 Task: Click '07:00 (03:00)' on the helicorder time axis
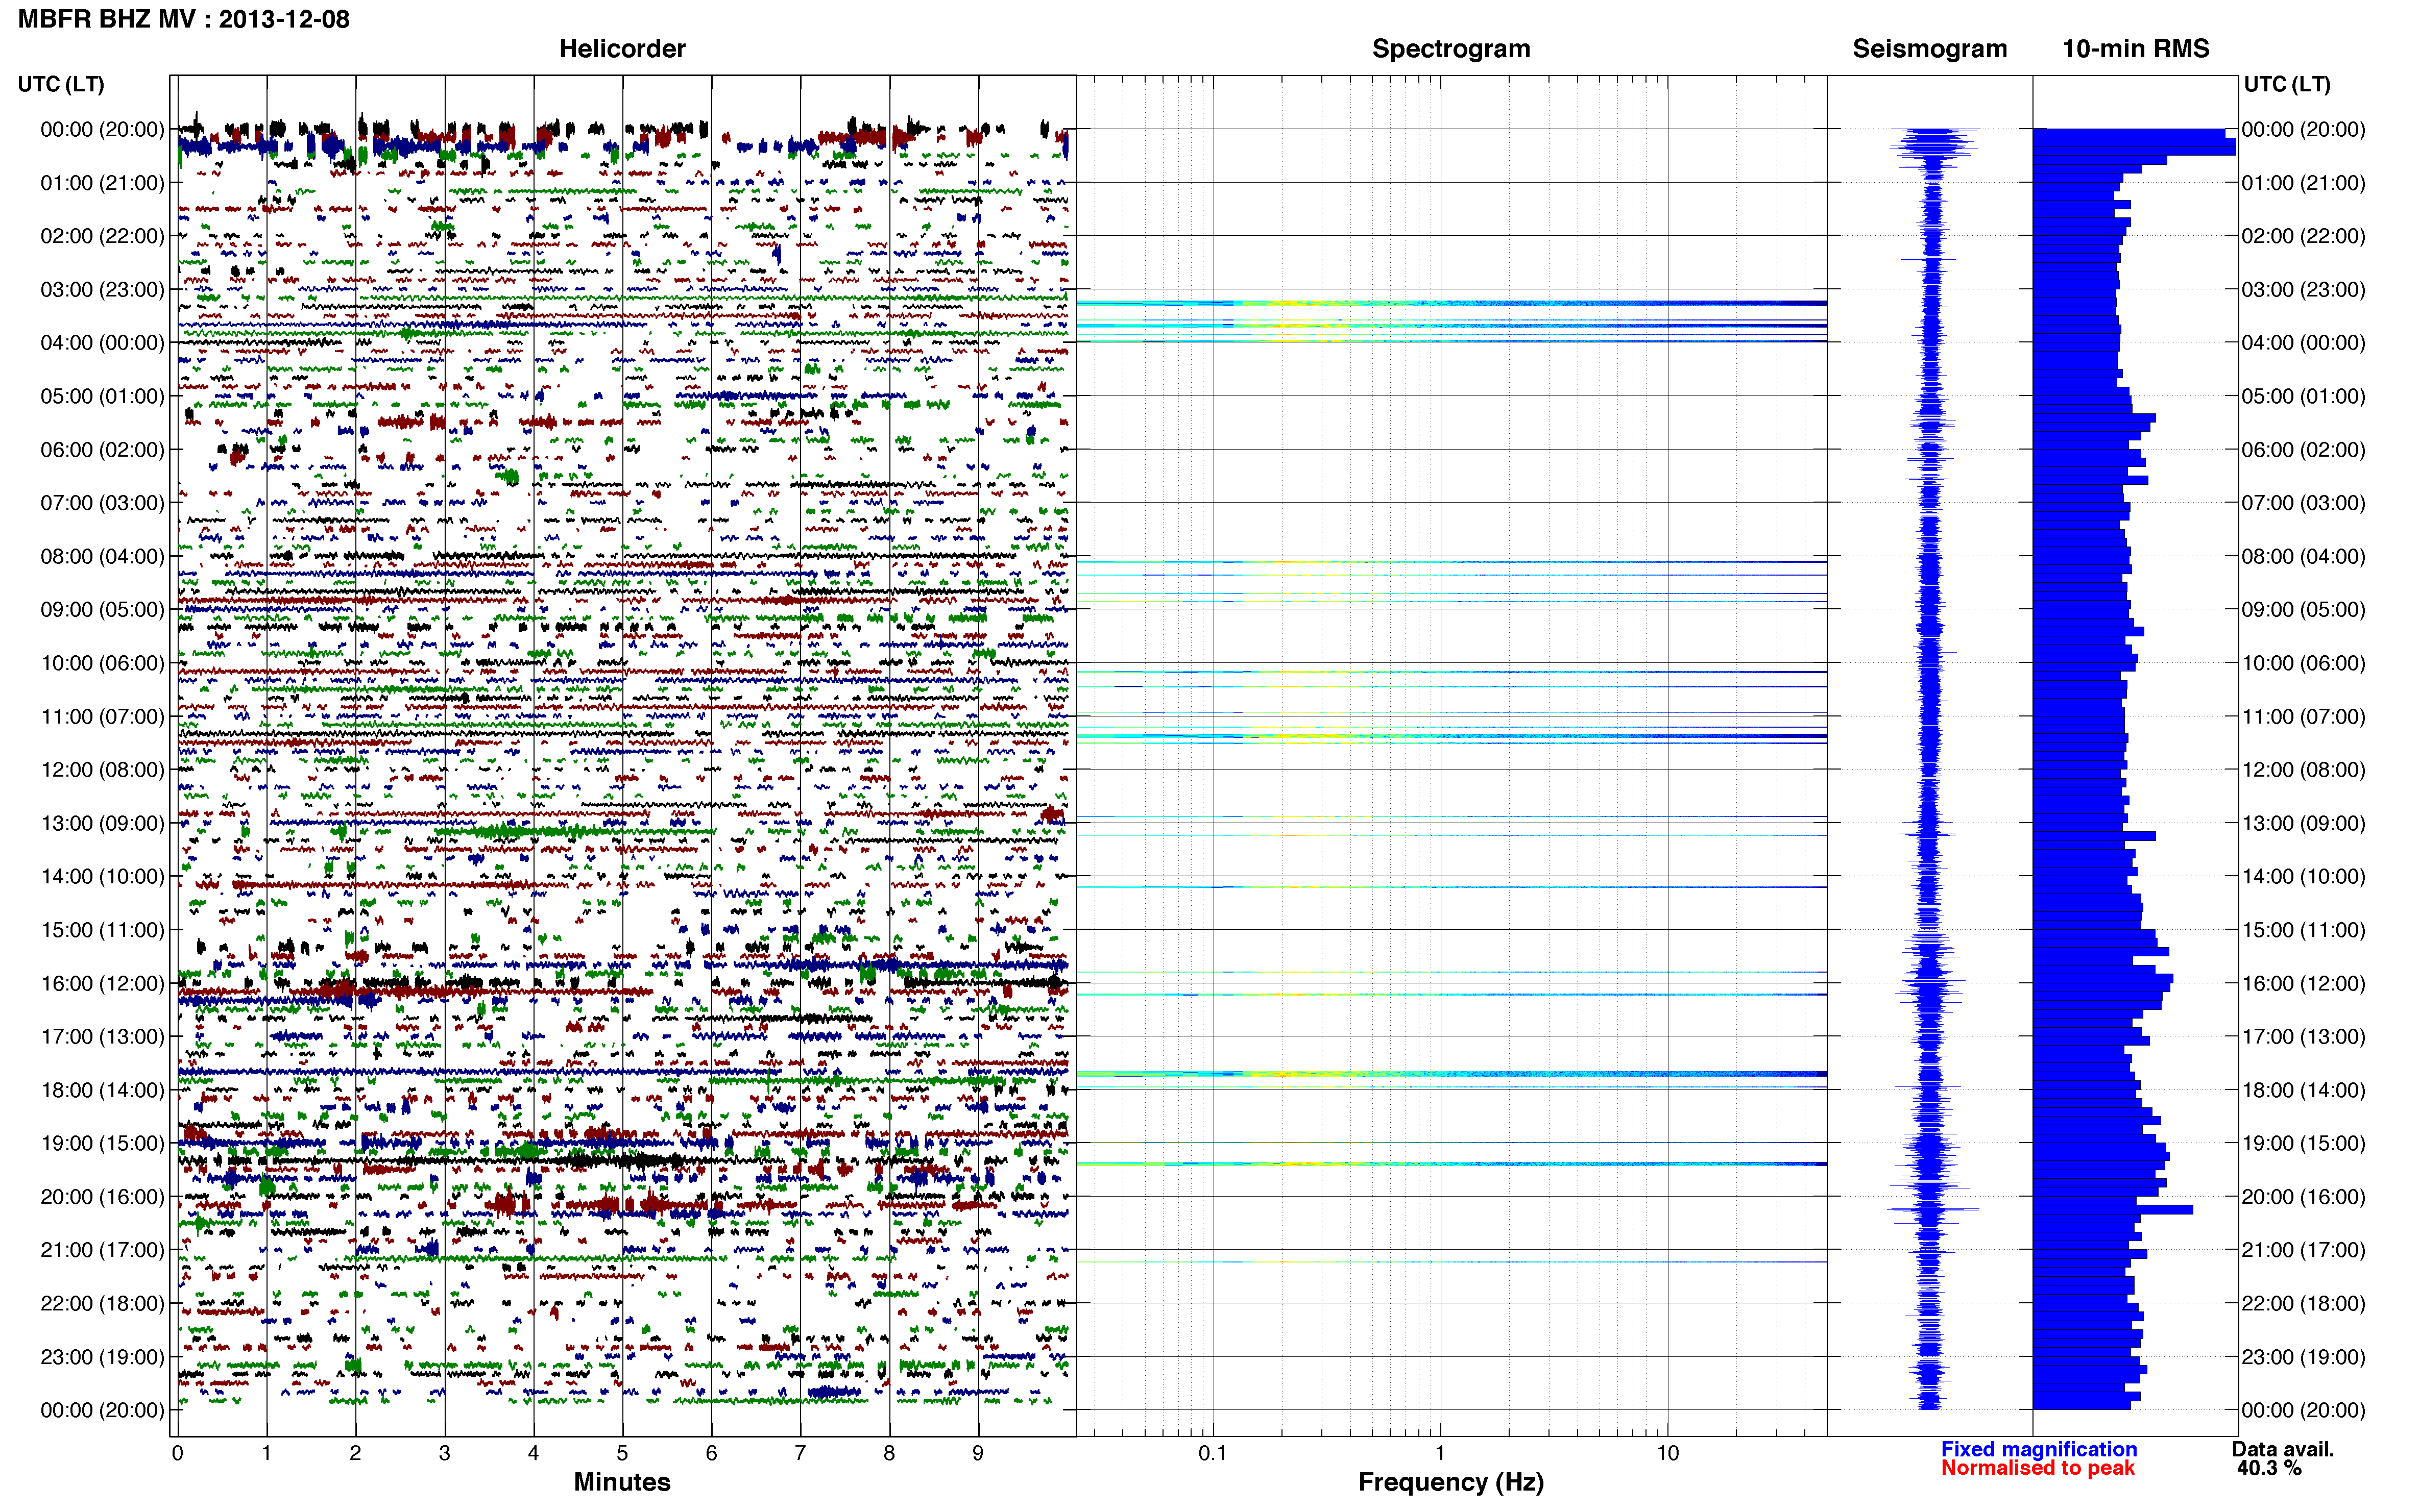102,503
